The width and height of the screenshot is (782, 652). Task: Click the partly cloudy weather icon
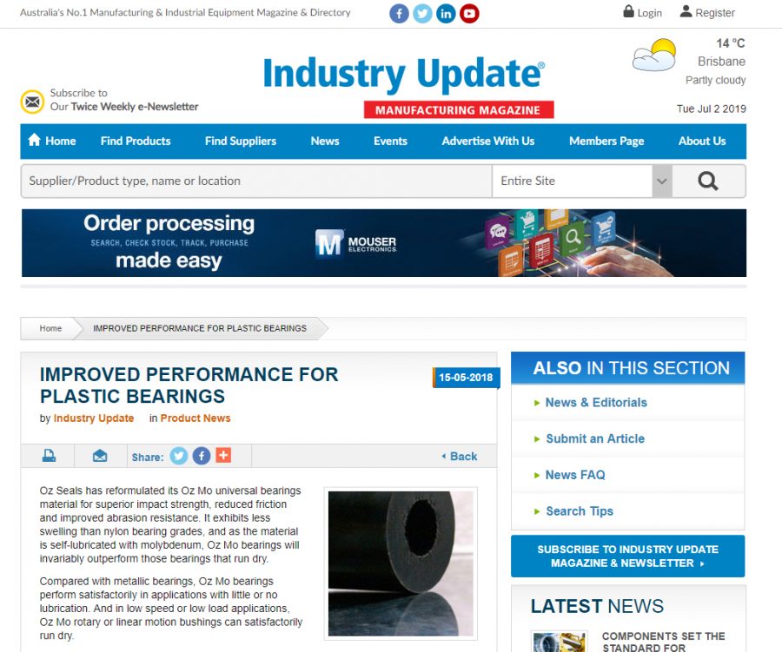click(653, 55)
